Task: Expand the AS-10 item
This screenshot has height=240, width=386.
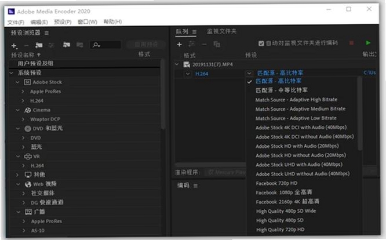Action: [24, 231]
